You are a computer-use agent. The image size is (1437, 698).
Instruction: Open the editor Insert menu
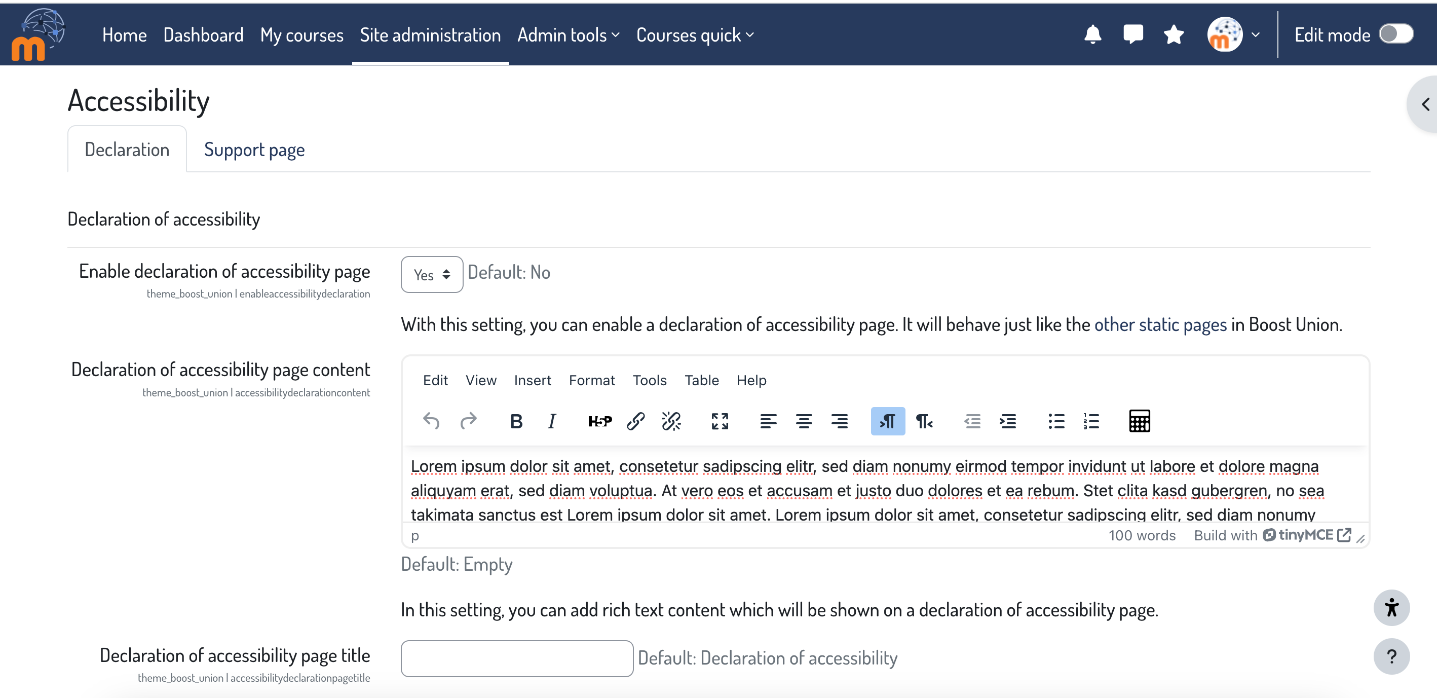click(x=532, y=380)
